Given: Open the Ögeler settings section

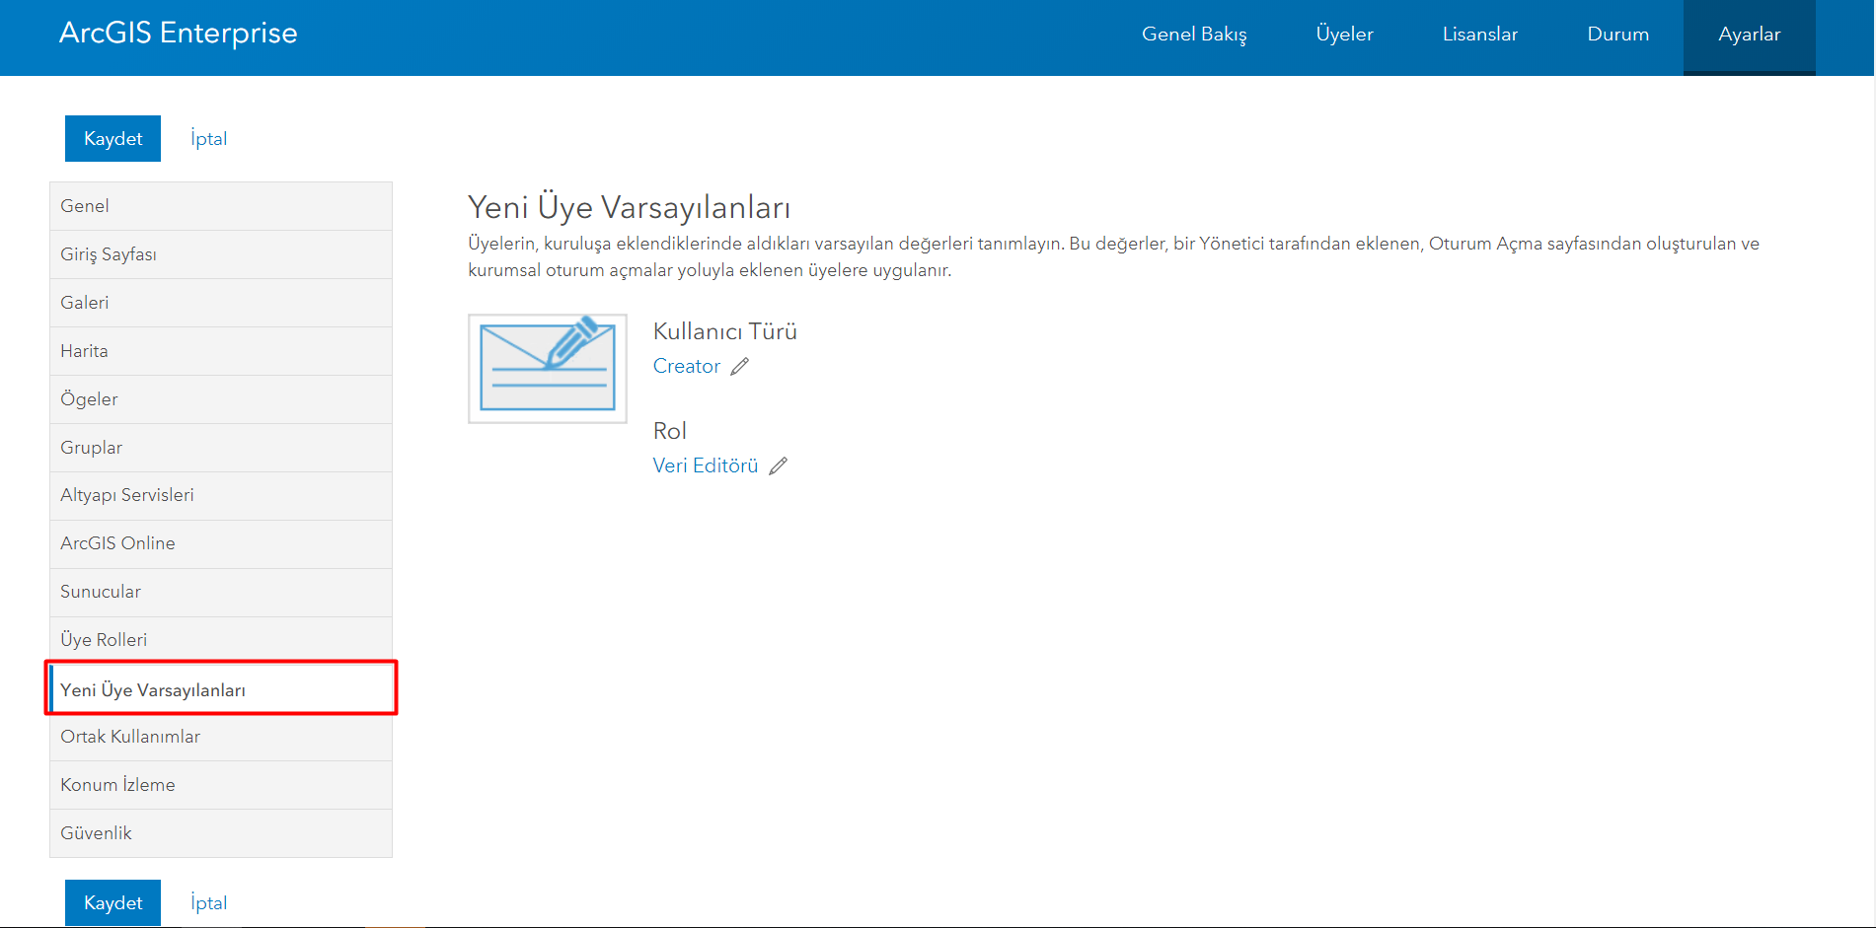Looking at the screenshot, I should [x=221, y=399].
